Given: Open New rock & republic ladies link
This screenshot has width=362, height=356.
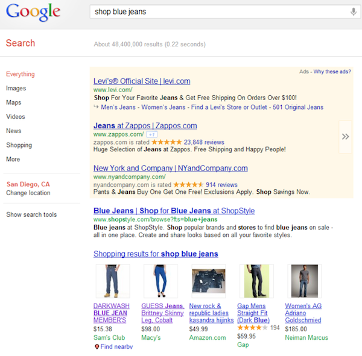Looking at the screenshot, I should tap(212, 313).
